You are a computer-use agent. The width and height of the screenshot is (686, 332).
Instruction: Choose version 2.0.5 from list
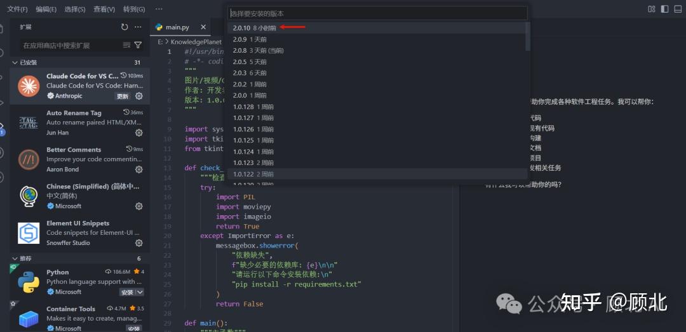(x=376, y=62)
